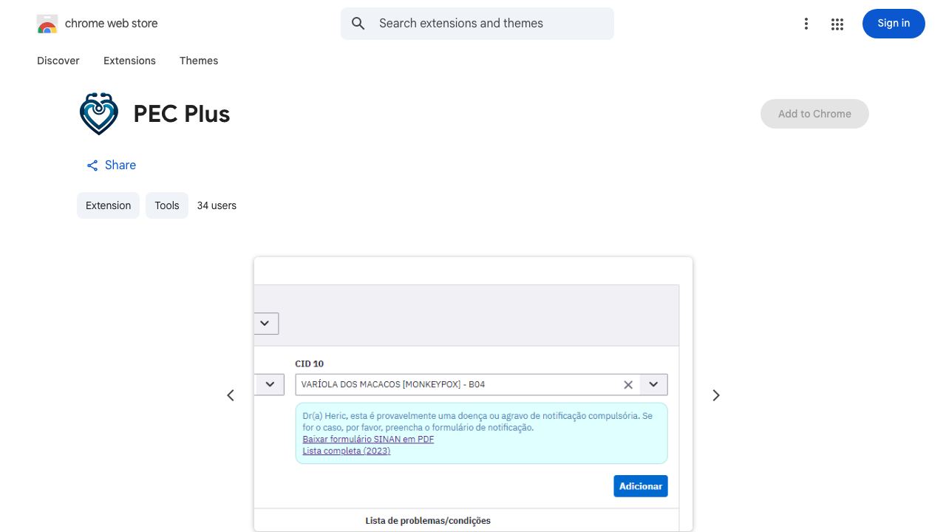
Task: Open the Google apps grid
Action: tap(837, 24)
